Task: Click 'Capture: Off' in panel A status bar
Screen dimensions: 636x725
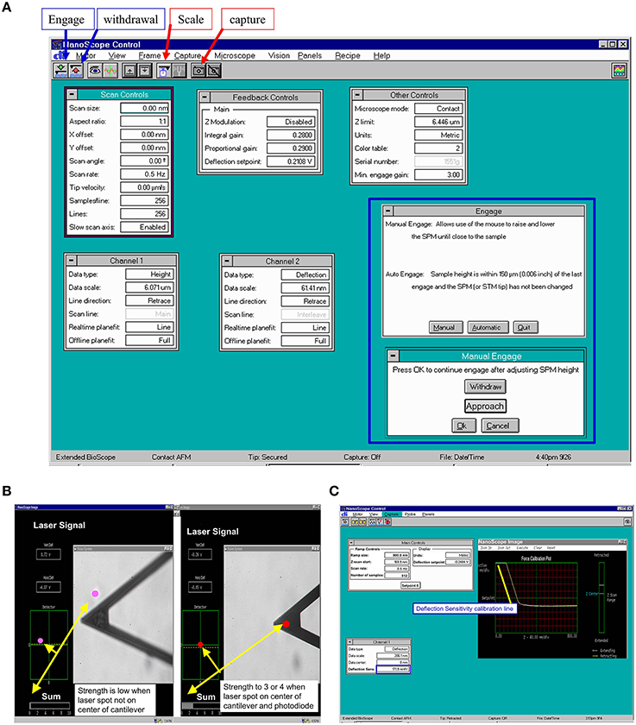Action: tap(362, 457)
